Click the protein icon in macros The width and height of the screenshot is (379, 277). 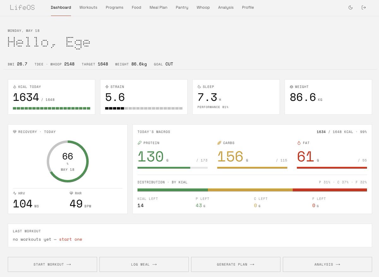coord(140,143)
